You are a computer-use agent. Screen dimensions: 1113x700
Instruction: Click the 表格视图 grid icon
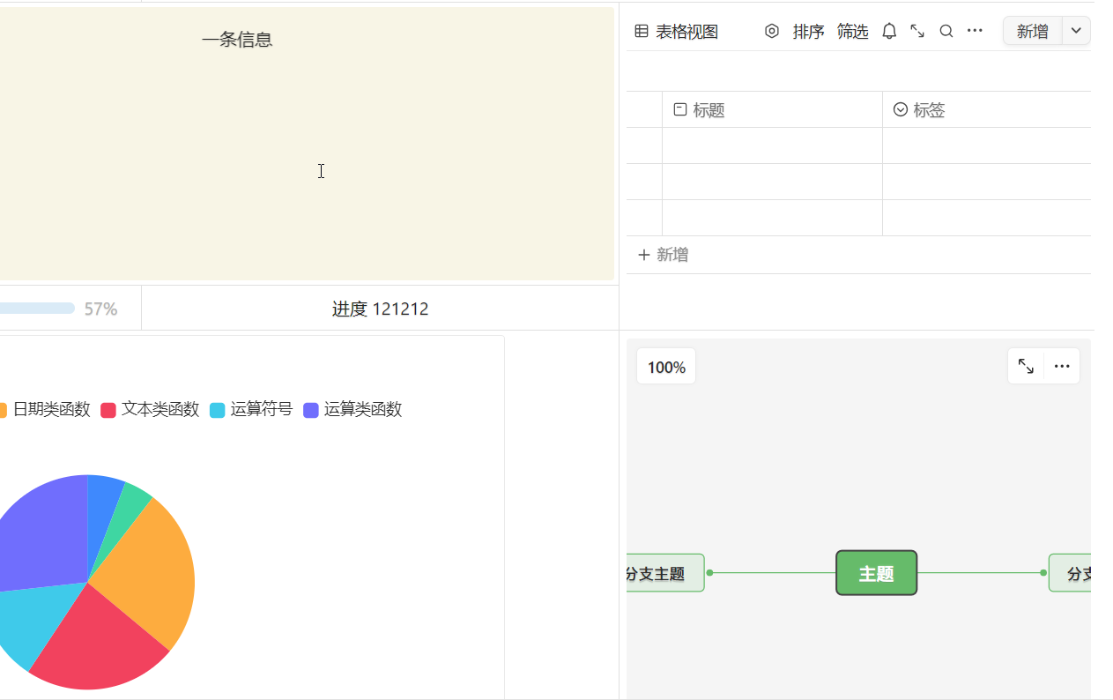(x=642, y=32)
